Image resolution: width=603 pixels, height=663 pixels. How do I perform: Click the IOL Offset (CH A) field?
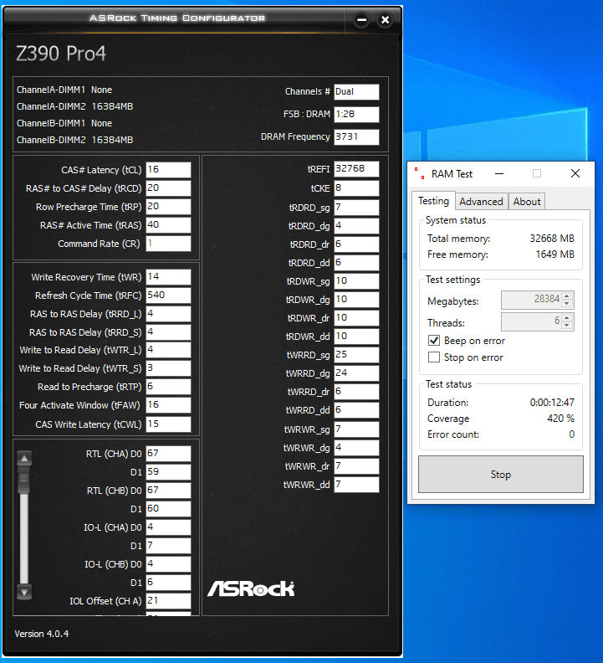point(168,601)
